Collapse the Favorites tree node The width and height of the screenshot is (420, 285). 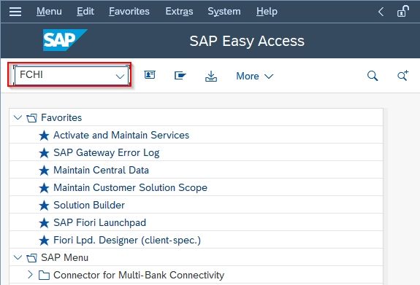pos(18,117)
